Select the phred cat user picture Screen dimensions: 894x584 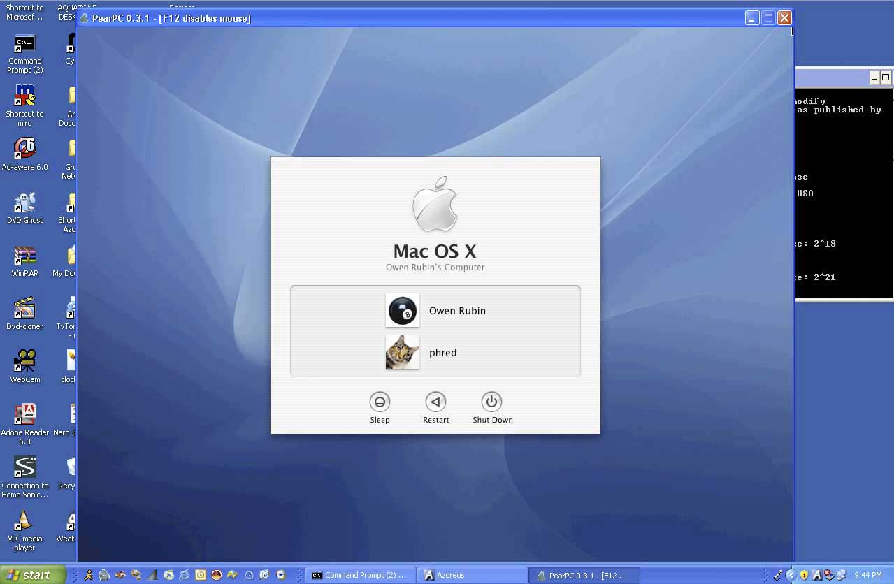pos(403,353)
